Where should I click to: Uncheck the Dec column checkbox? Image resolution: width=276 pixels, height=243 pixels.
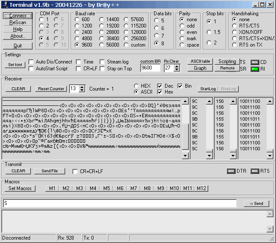tap(160, 86)
